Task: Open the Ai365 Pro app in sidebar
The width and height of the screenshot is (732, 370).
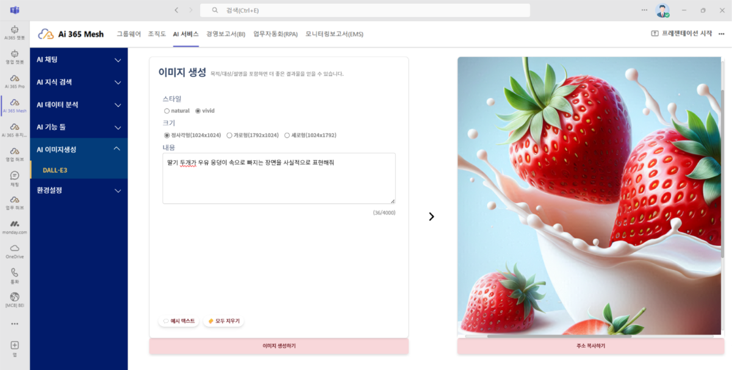Action: 15,80
